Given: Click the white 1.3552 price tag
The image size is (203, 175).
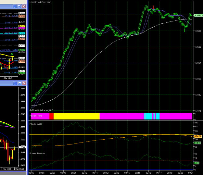Looking at the screenshot, I should pyautogui.click(x=22, y=45).
